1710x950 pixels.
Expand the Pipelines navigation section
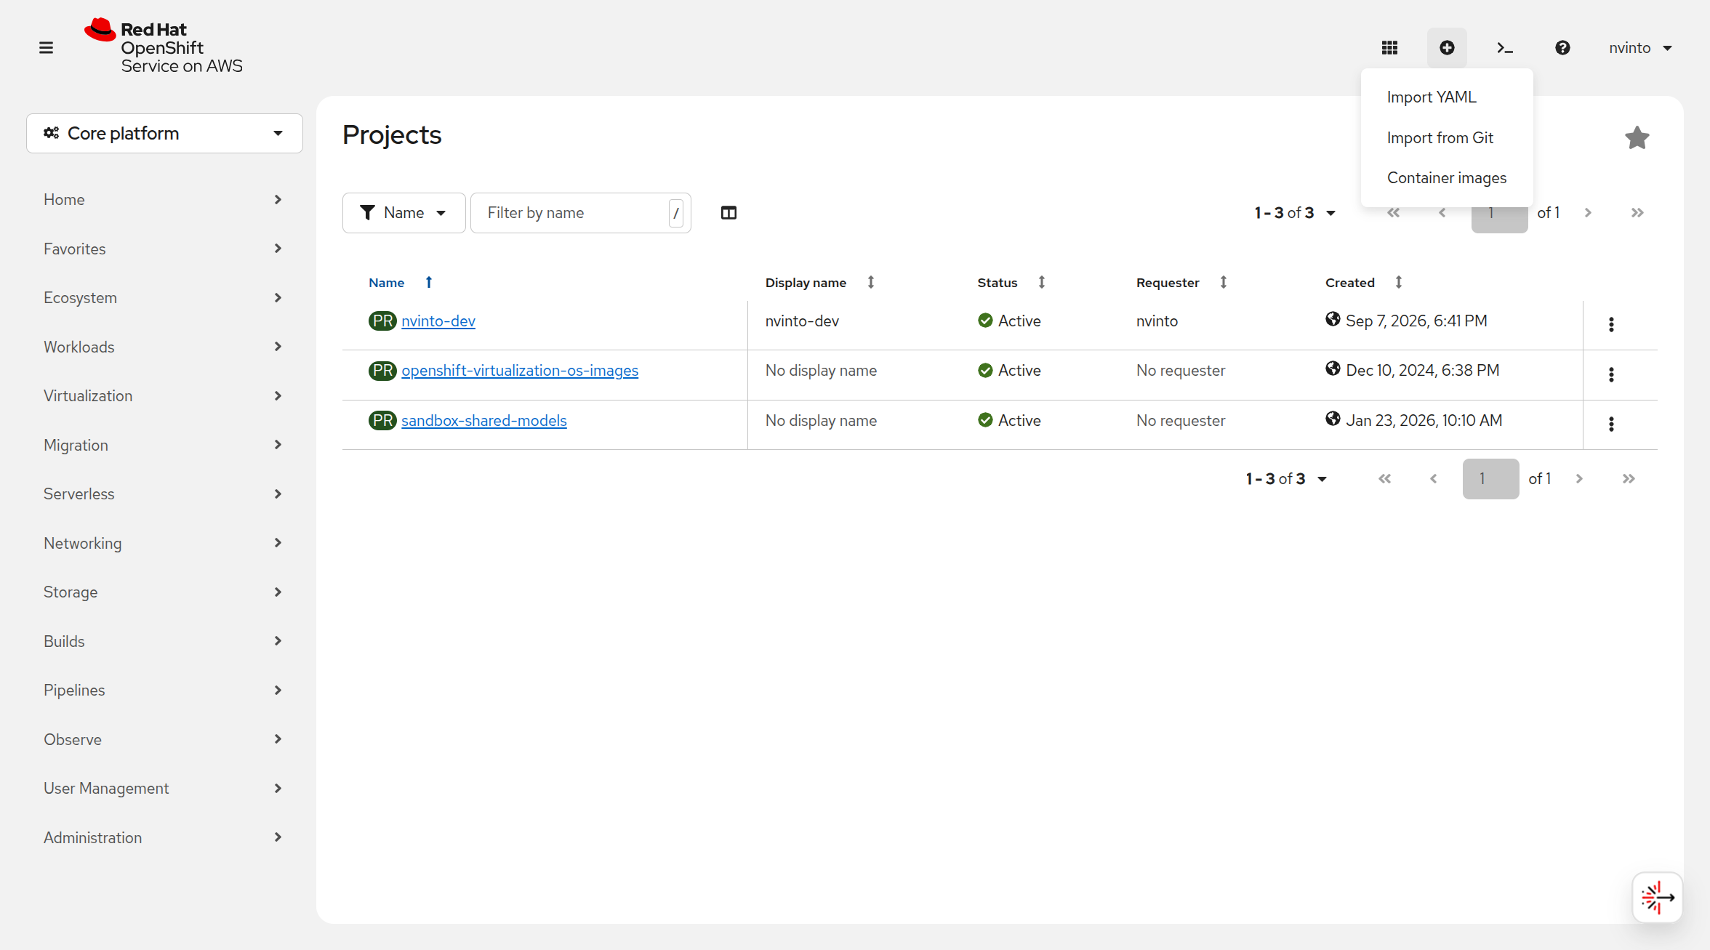(164, 690)
